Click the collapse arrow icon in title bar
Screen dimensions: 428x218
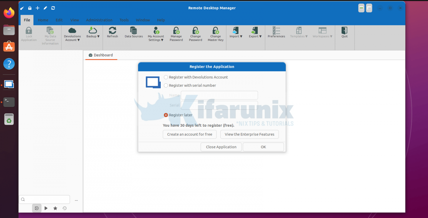22,8
